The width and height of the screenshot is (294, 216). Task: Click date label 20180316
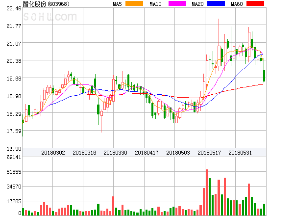(x=84, y=153)
